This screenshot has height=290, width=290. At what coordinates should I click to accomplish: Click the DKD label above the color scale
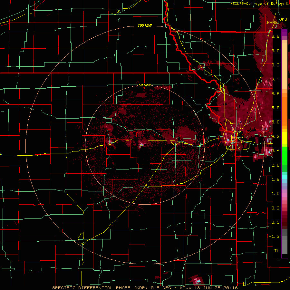[x=283, y=19]
